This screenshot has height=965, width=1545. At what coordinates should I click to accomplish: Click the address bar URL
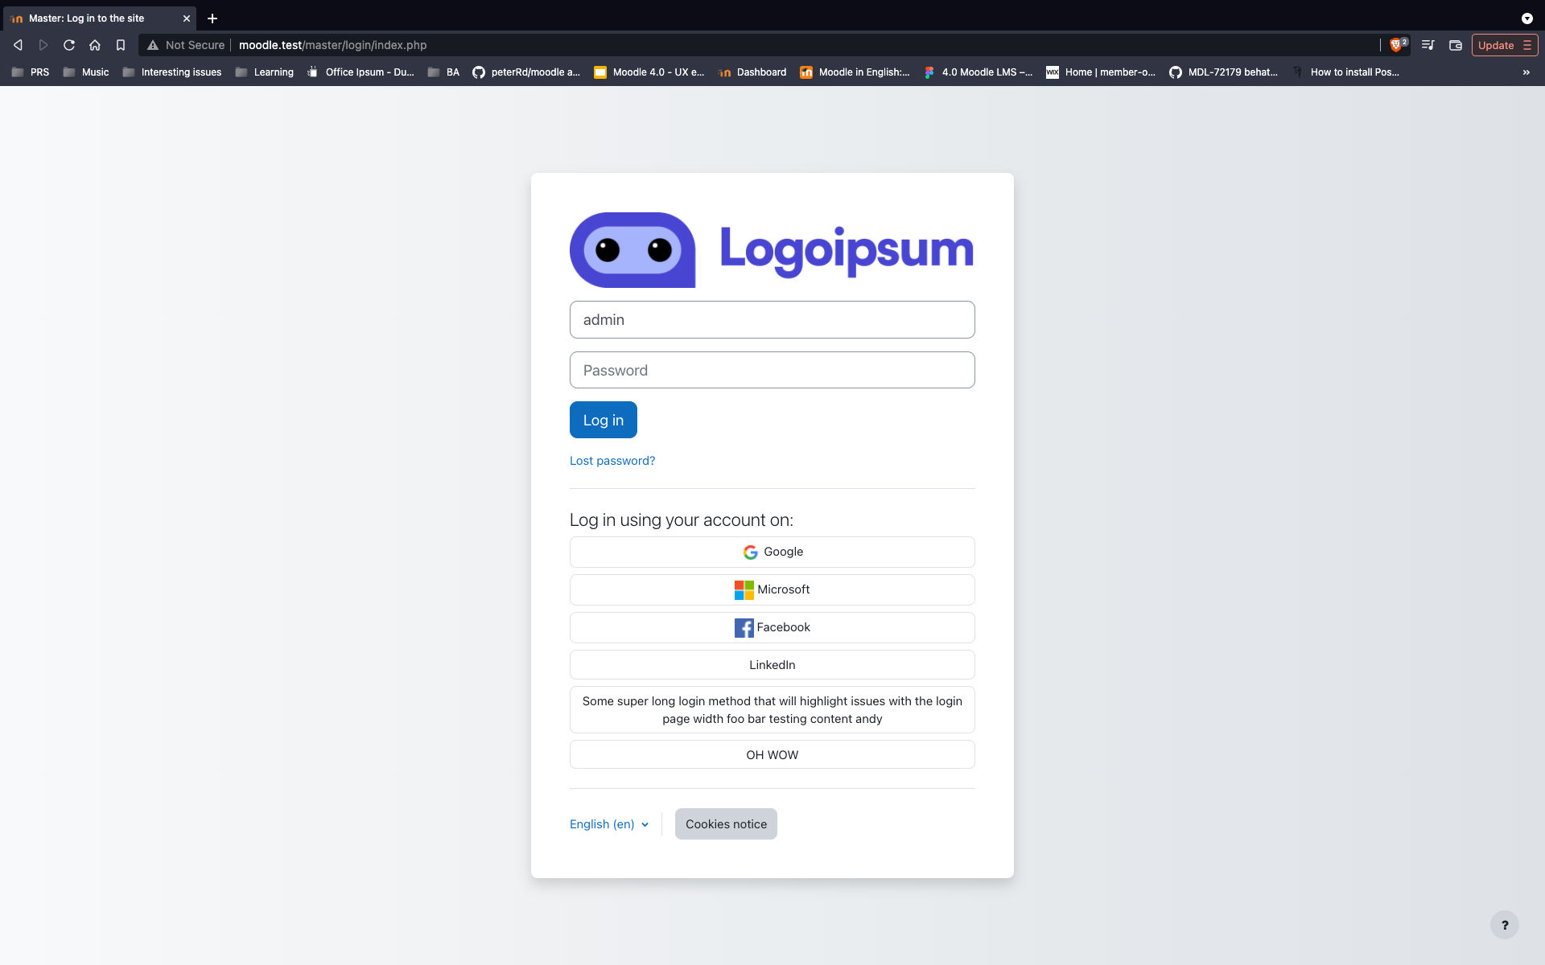(332, 45)
